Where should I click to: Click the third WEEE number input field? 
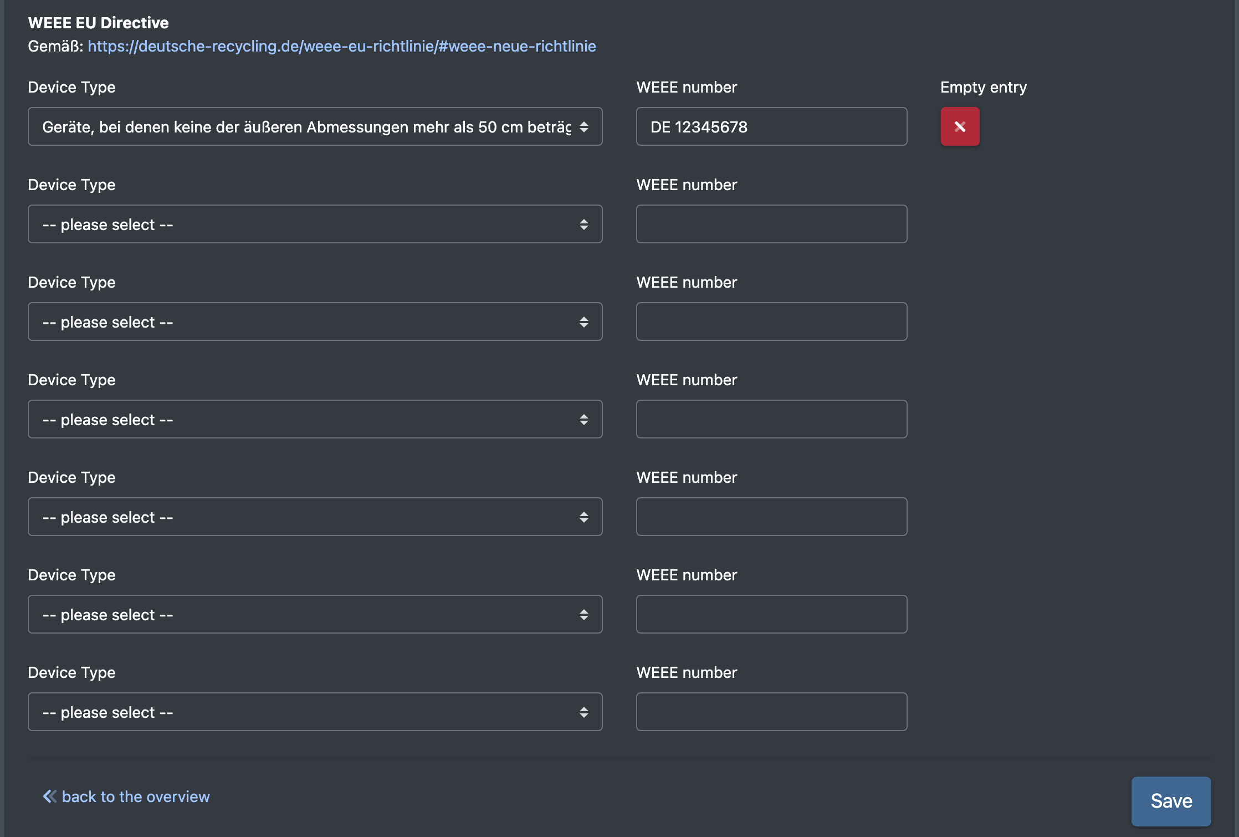pos(771,321)
